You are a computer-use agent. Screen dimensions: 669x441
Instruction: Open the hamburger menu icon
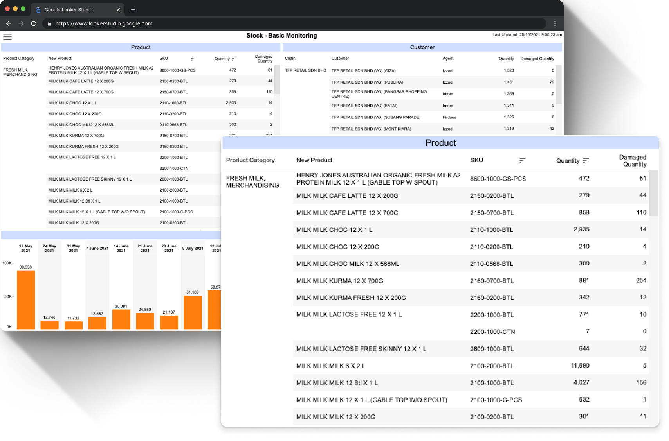click(7, 37)
